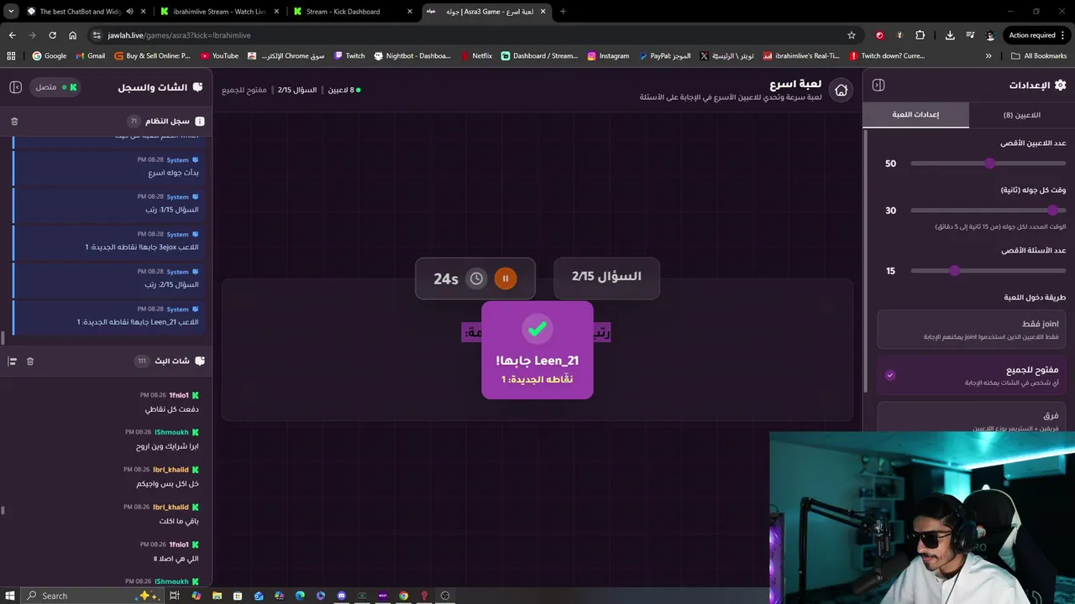Clear the stream chat with its trash icon

pos(30,361)
